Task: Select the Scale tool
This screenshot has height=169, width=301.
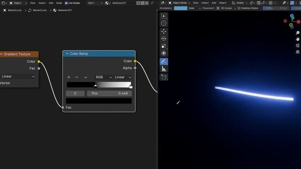Action: (164, 46)
